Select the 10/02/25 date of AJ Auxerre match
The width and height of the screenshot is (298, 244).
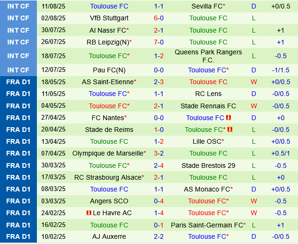[x=53, y=236]
